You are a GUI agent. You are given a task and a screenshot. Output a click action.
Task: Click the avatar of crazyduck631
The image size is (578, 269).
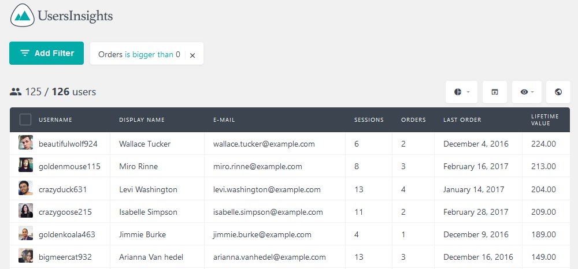(x=26, y=188)
